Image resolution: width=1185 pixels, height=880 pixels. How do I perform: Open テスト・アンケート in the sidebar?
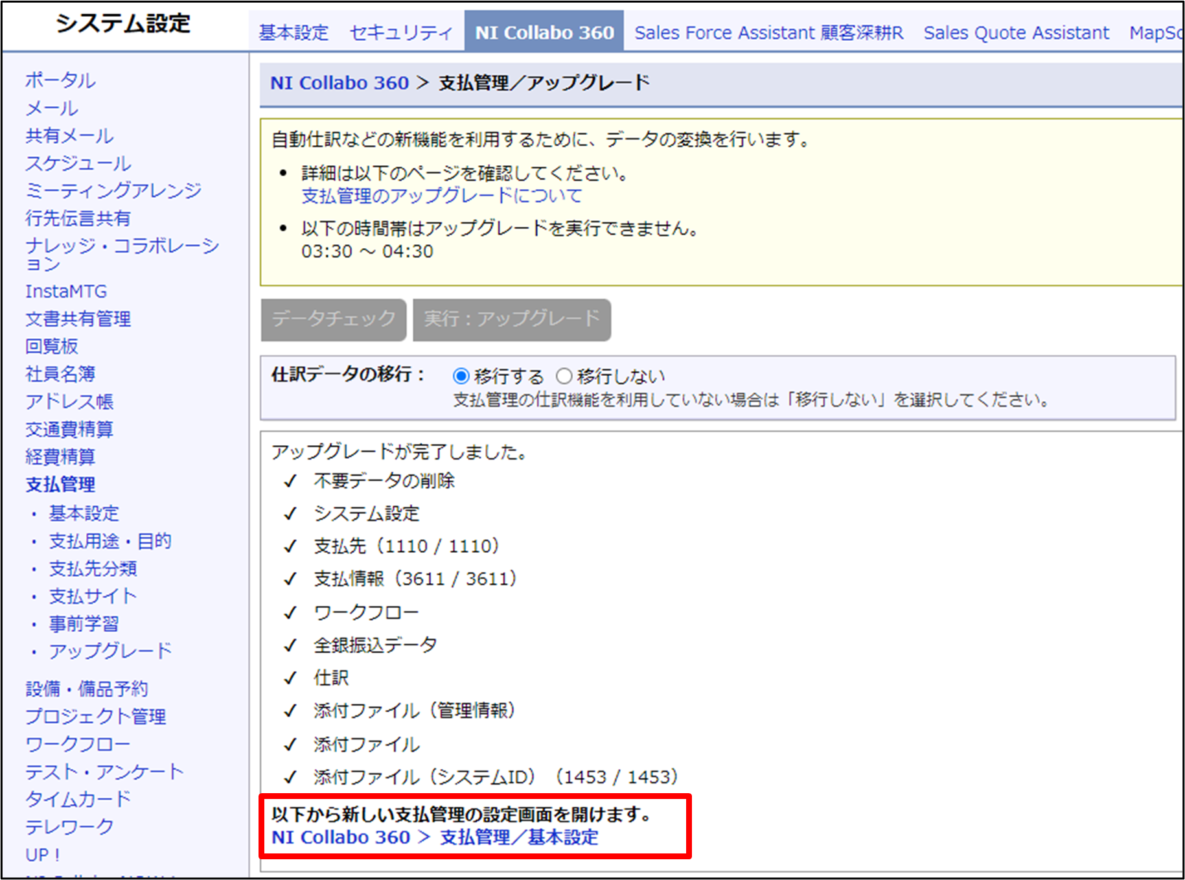(104, 772)
